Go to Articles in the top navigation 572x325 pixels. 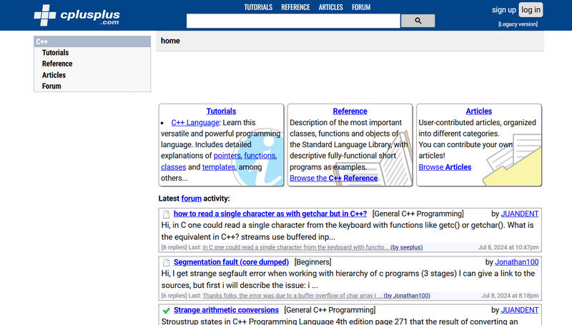click(330, 7)
